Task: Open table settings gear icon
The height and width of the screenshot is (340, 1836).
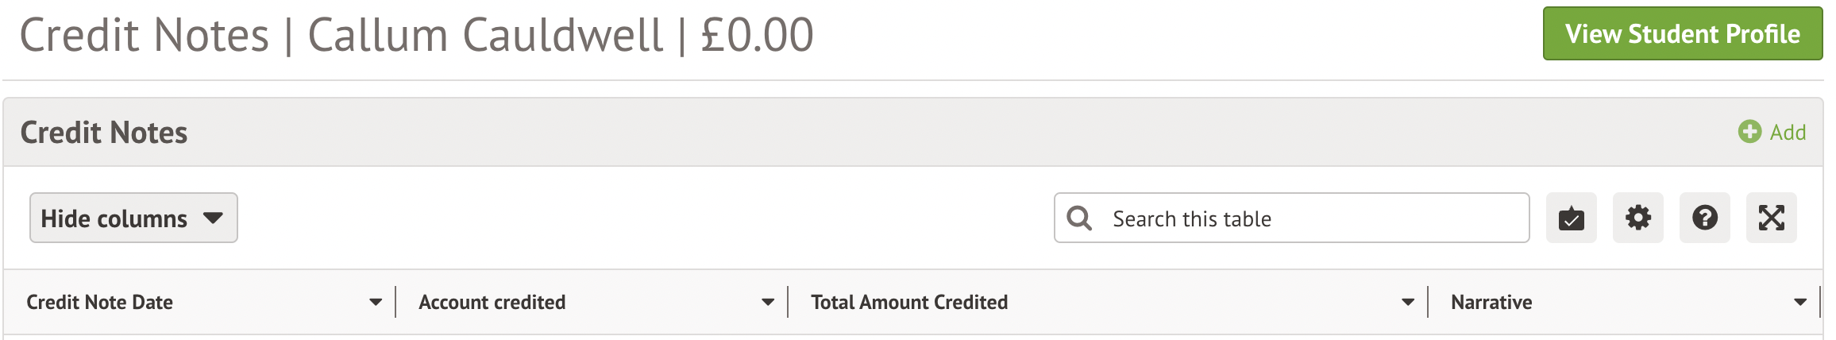Action: pos(1637,218)
